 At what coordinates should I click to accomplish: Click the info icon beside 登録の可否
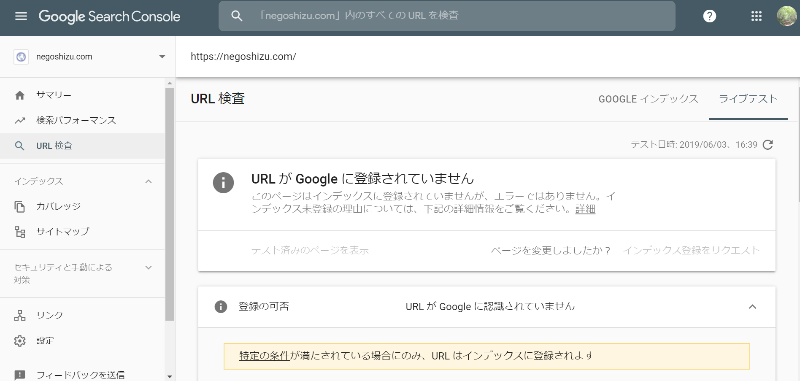click(x=221, y=307)
